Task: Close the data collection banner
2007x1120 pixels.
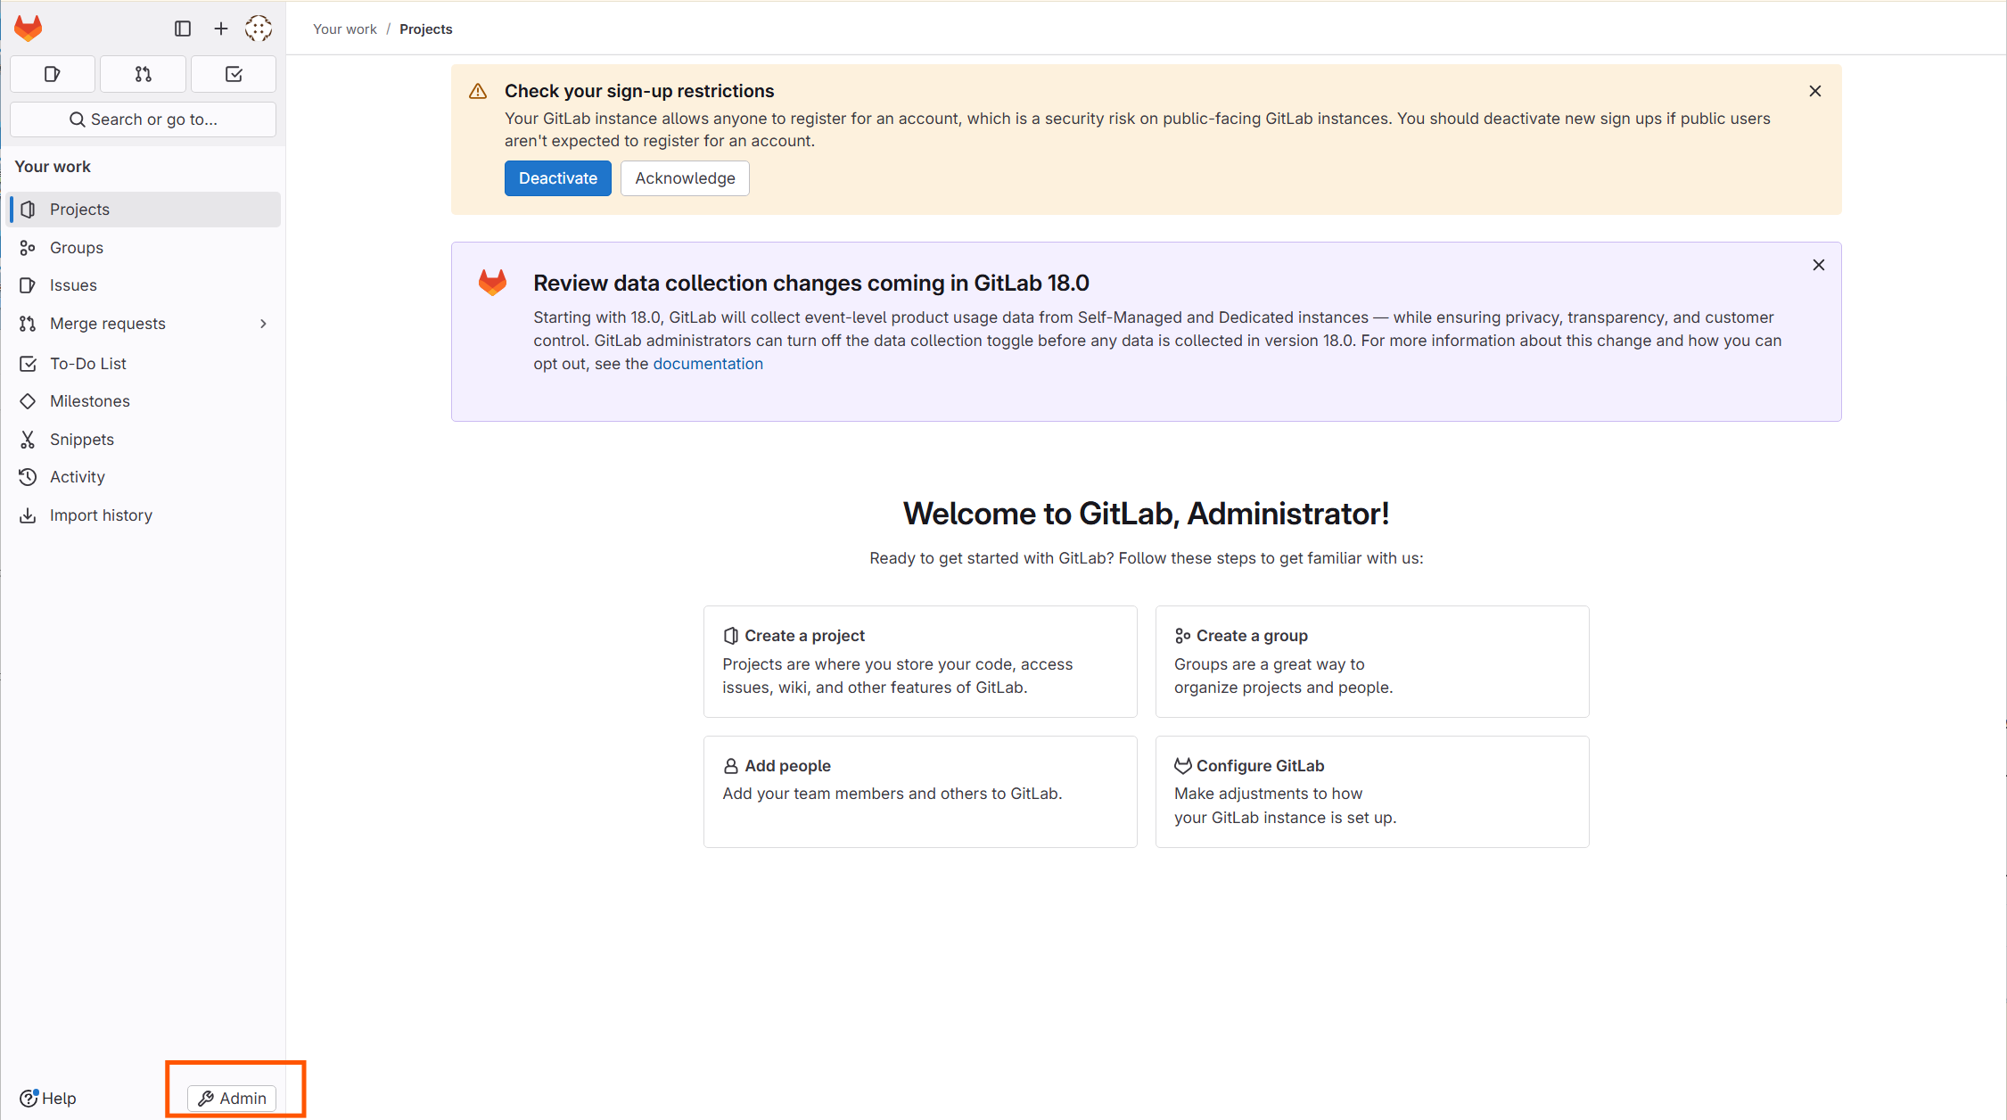Action: point(1818,265)
